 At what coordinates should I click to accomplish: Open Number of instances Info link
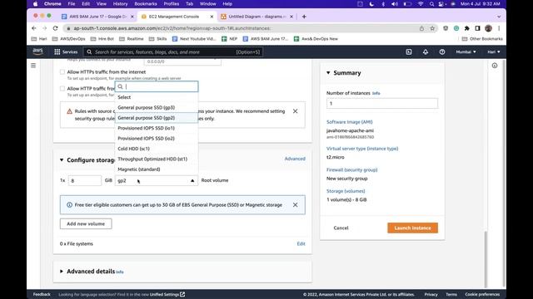(x=376, y=93)
